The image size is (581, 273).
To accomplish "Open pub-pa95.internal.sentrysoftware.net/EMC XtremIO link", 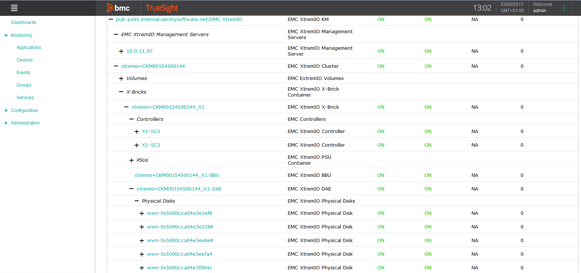I will 179,20.
